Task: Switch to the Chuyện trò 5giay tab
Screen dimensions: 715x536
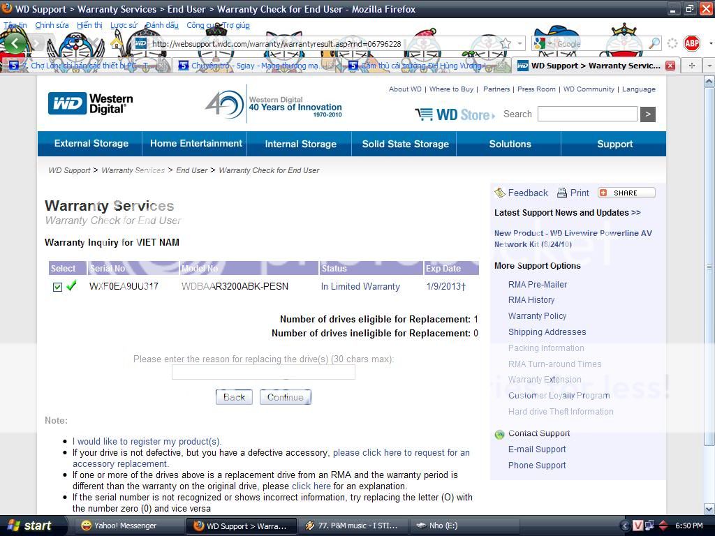Action: pos(253,66)
